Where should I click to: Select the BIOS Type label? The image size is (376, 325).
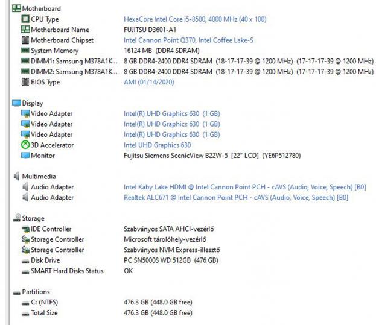point(45,82)
